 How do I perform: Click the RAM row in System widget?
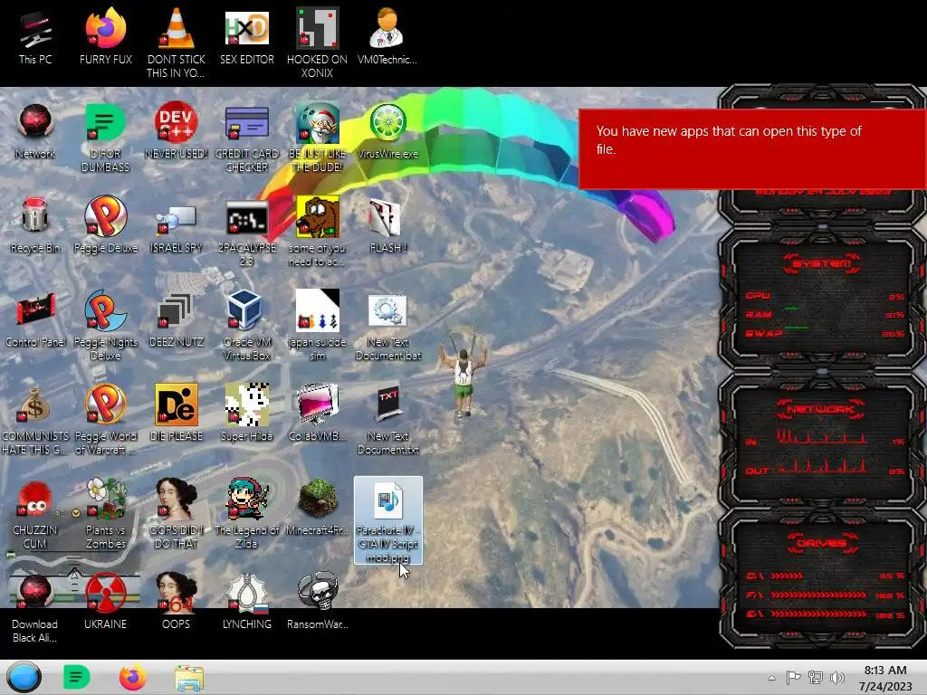click(825, 314)
